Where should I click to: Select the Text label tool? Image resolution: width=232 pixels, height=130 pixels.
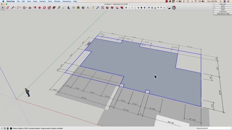[64, 8]
